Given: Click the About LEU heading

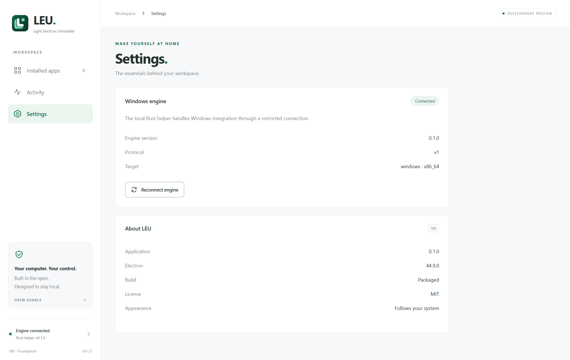Looking at the screenshot, I should 138,228.
